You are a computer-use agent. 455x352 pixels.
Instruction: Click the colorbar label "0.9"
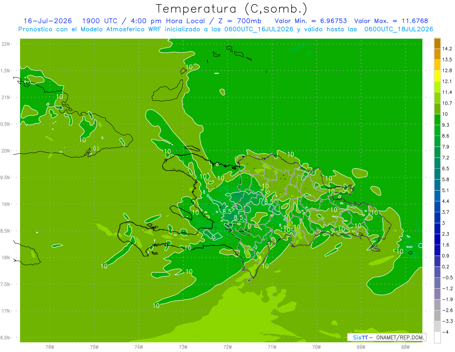[x=446, y=256]
